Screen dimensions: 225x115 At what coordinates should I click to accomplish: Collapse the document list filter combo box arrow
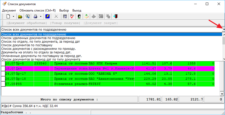tap(223, 30)
